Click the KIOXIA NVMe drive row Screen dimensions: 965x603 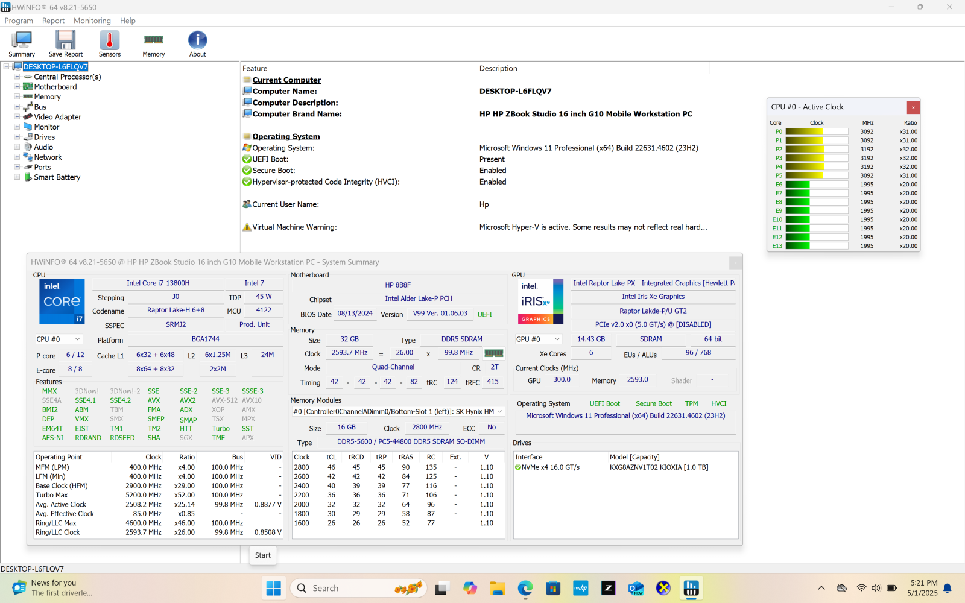[625, 467]
